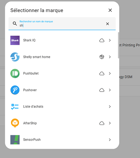
Task: Expand Pushbullet using its right chevron
Action: point(110,73)
